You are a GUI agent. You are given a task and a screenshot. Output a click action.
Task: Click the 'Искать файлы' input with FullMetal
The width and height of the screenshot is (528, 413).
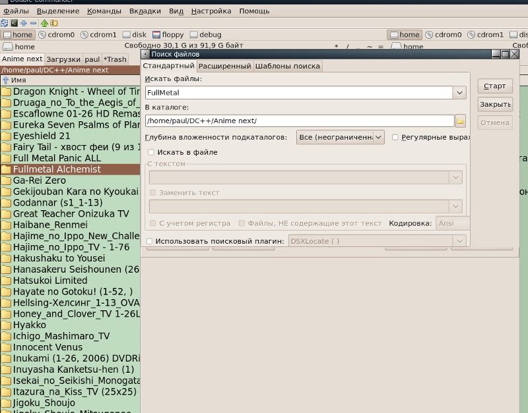tap(299, 93)
